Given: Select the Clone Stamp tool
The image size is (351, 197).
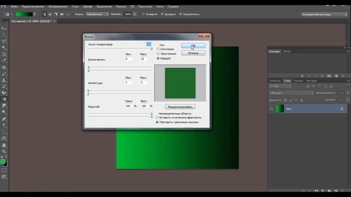Looking at the screenshot, I should pyautogui.click(x=4, y=80).
